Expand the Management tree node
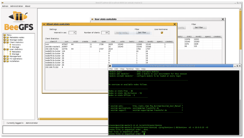244x138 pixels. point(4,56)
